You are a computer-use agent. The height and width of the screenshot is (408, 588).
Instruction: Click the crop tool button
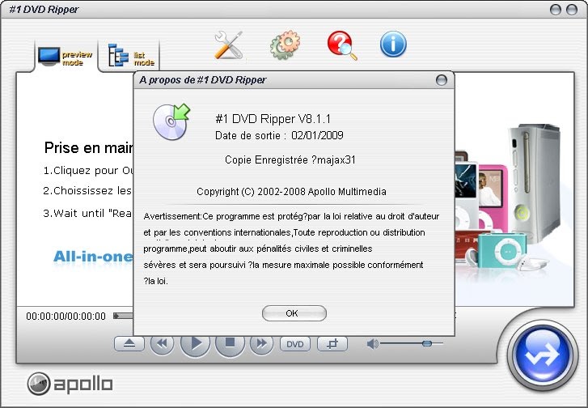(332, 344)
